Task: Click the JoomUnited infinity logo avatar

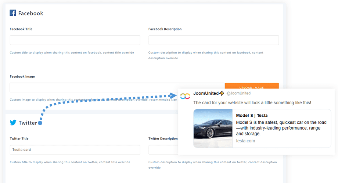Action: tap(185, 96)
